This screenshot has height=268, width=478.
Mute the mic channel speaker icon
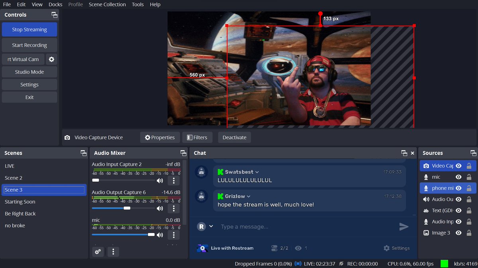click(160, 235)
